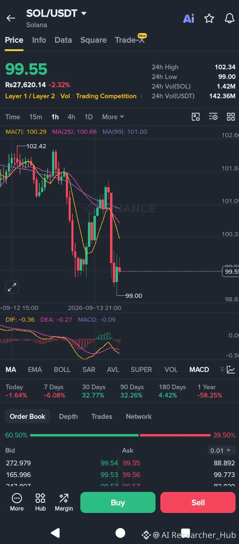Switch to the Info tab
This screenshot has height=544, width=239.
(39, 40)
